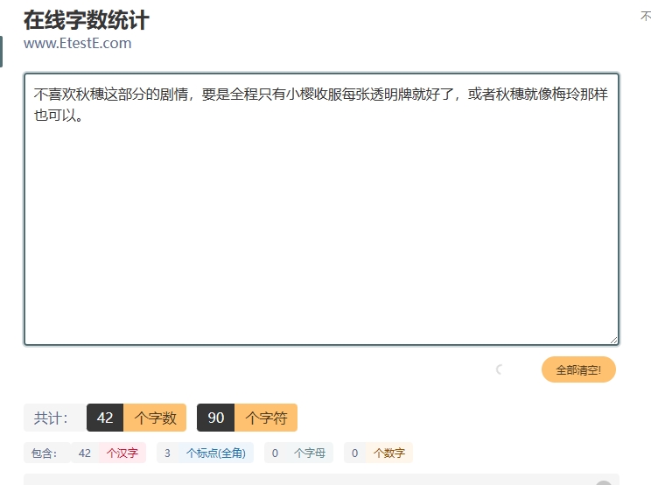This screenshot has height=485, width=651.
Task: Click the text-area resize handle
Action: click(613, 340)
